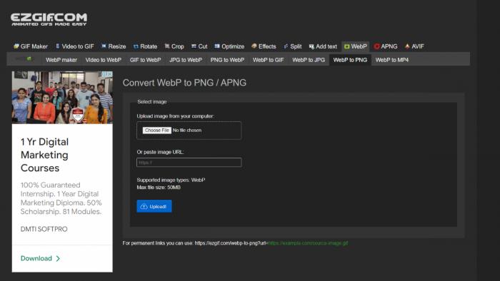The width and height of the screenshot is (500, 281).
Task: Open the ad group photo thumbnail
Action: pyautogui.click(x=62, y=98)
